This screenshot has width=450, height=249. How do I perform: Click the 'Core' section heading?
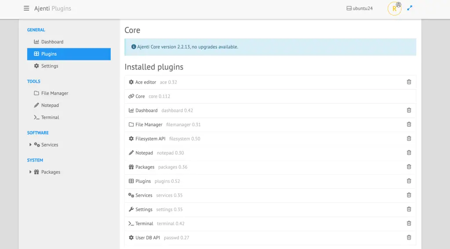pos(132,30)
